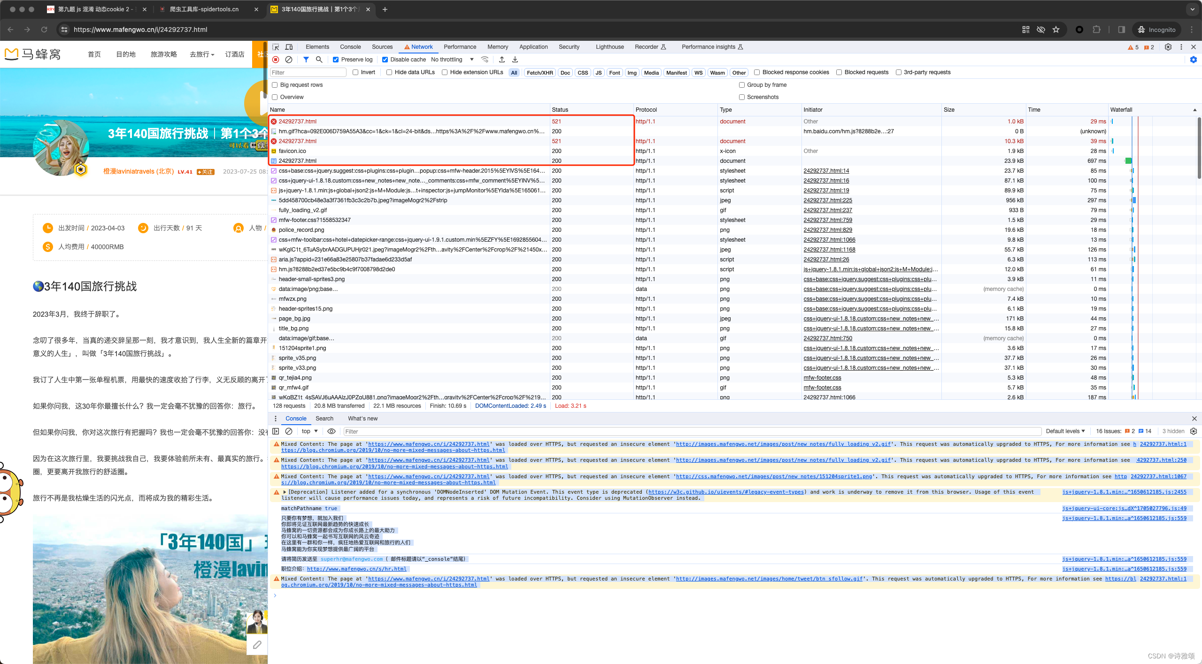
Task: Enable the Invert filter checkbox
Action: coord(355,72)
